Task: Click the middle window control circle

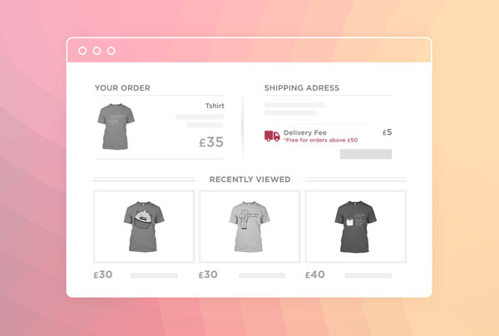Action: pos(96,51)
